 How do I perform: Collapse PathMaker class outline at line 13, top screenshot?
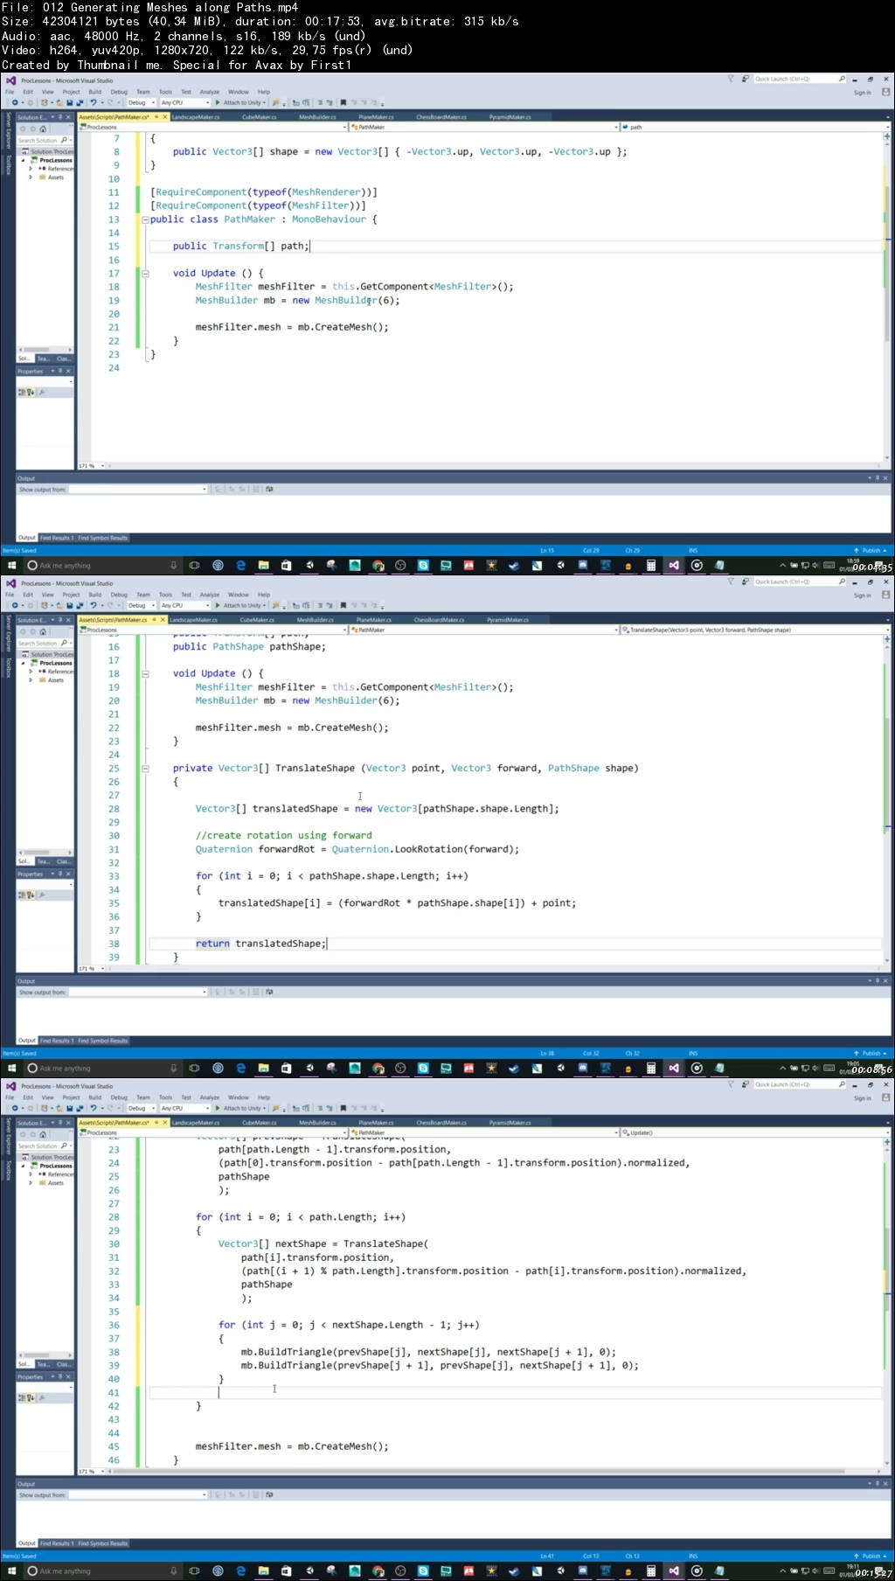point(145,219)
